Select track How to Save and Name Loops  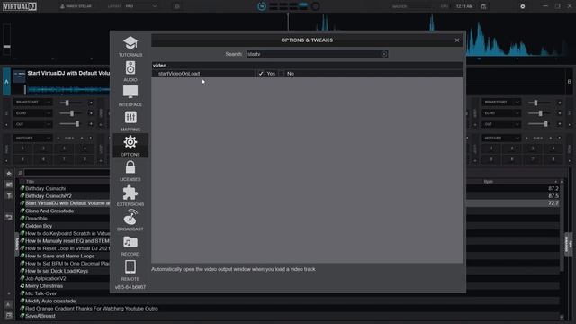coord(60,256)
